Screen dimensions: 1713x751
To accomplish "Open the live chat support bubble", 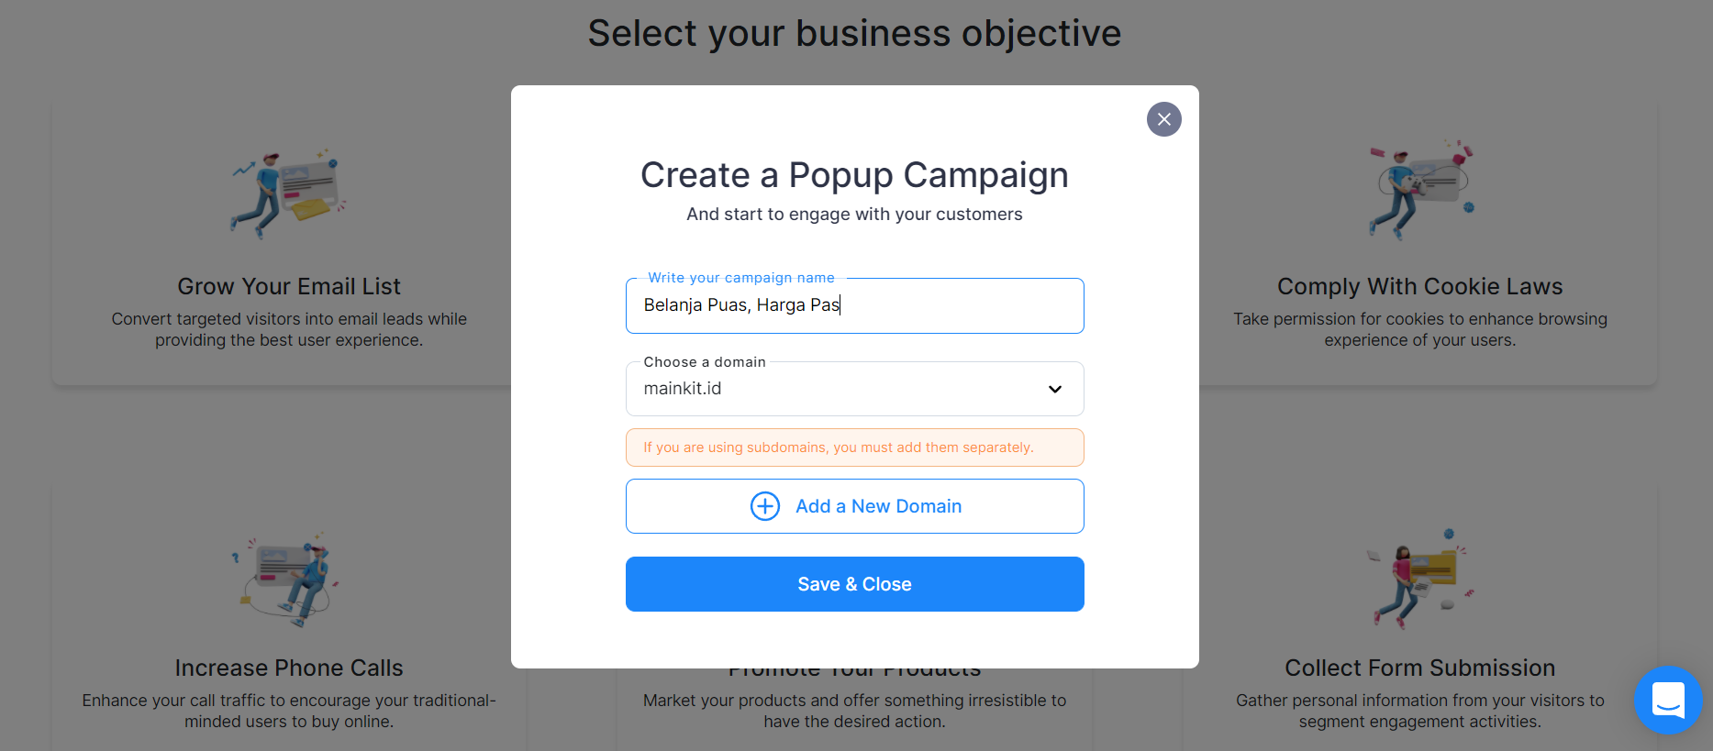I will [x=1668, y=701].
